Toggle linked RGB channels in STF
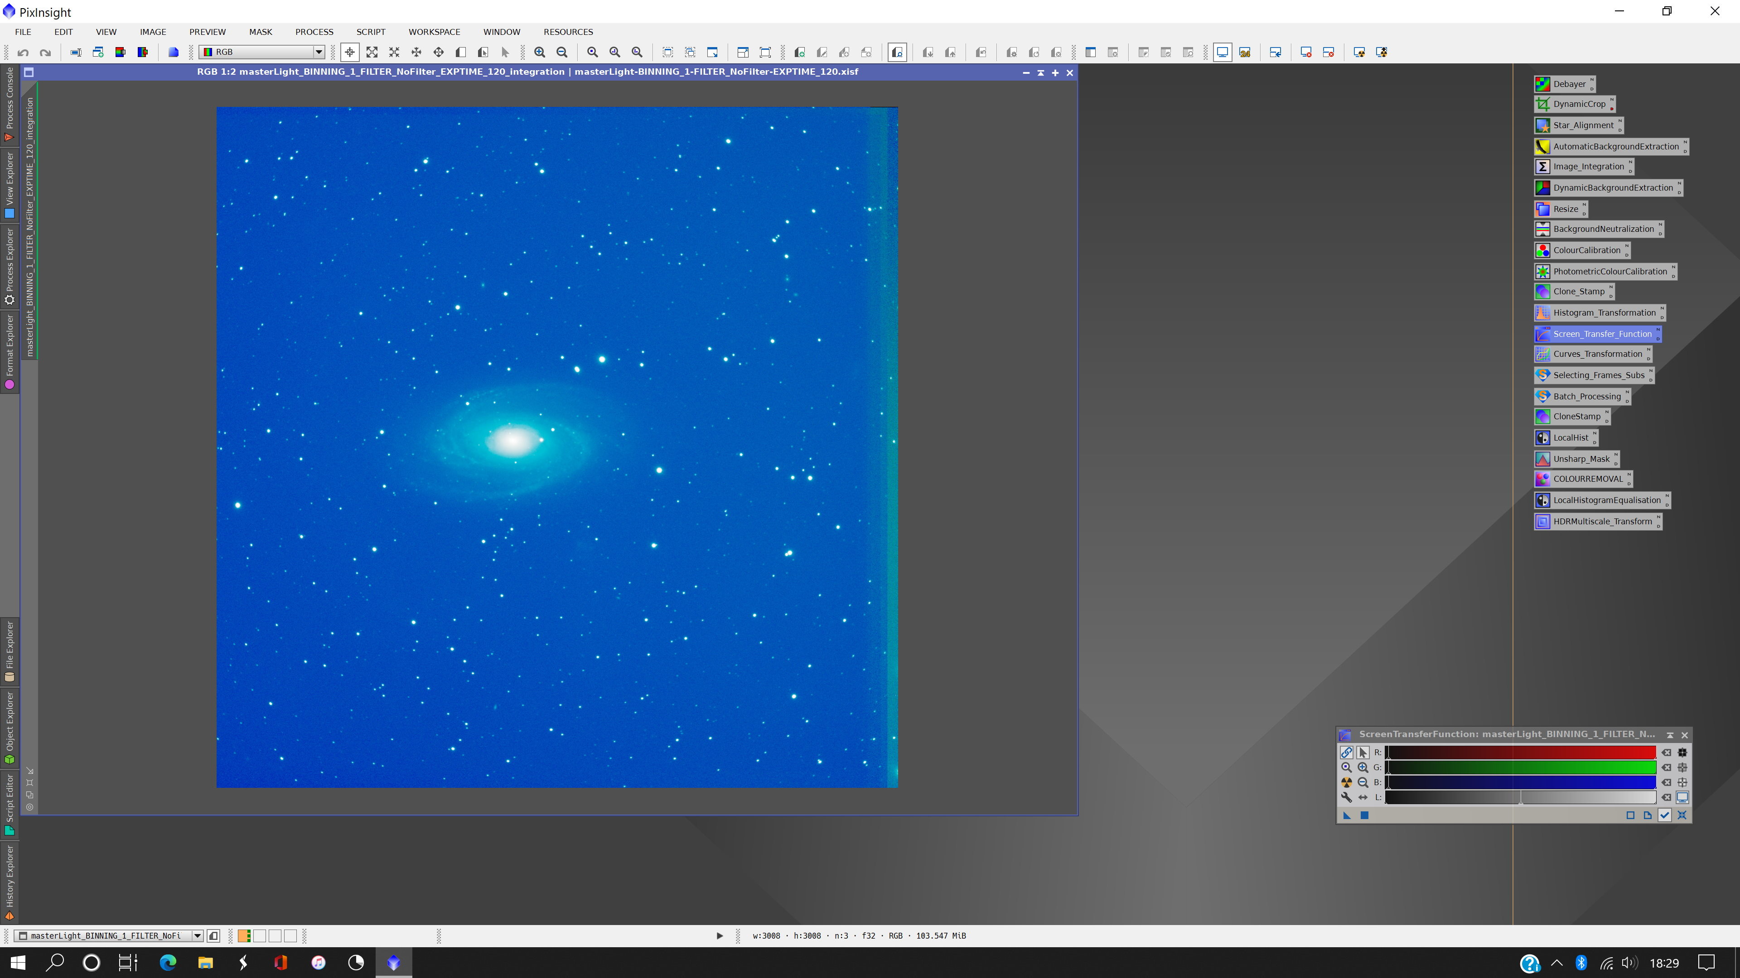1740x978 pixels. pos(1346,753)
